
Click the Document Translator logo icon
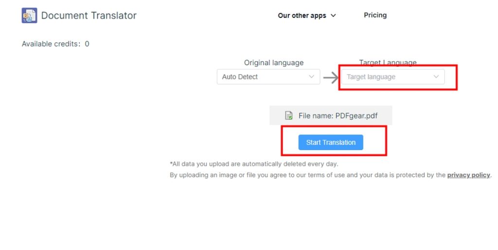pos(29,16)
